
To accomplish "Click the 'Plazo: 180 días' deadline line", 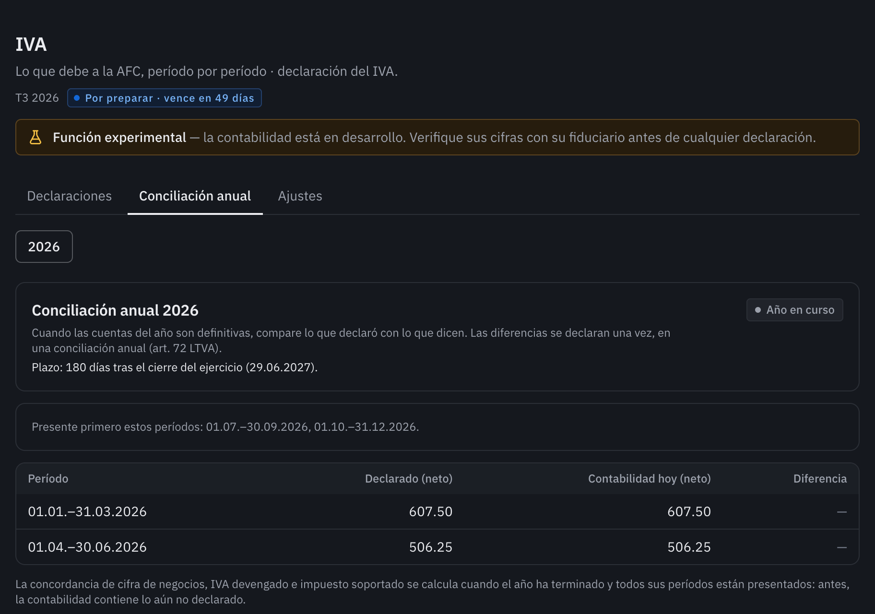I will tap(175, 367).
